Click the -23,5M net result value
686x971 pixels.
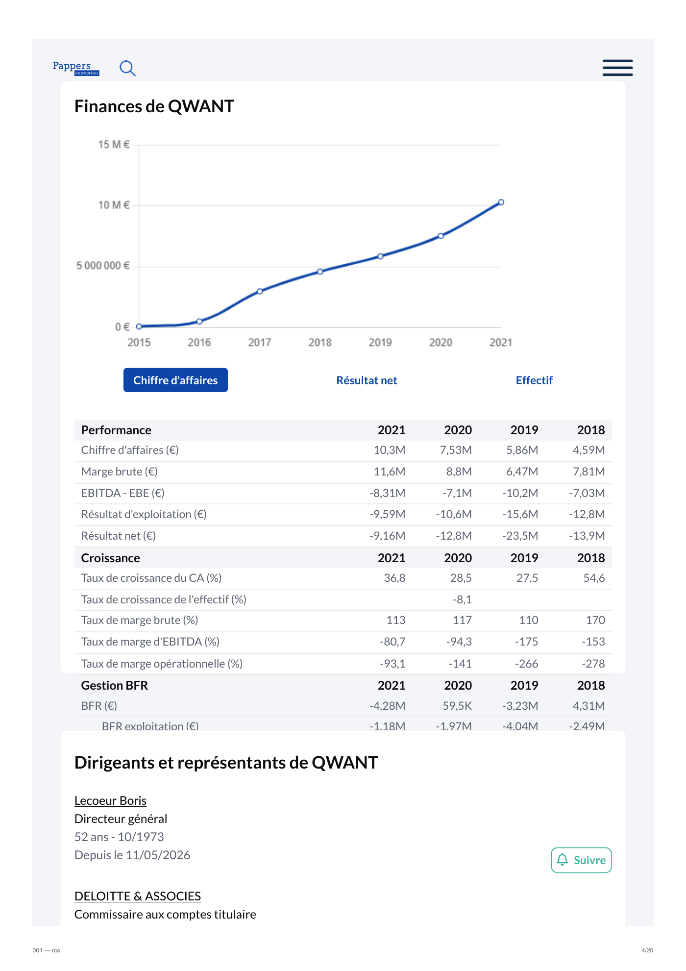tap(520, 536)
